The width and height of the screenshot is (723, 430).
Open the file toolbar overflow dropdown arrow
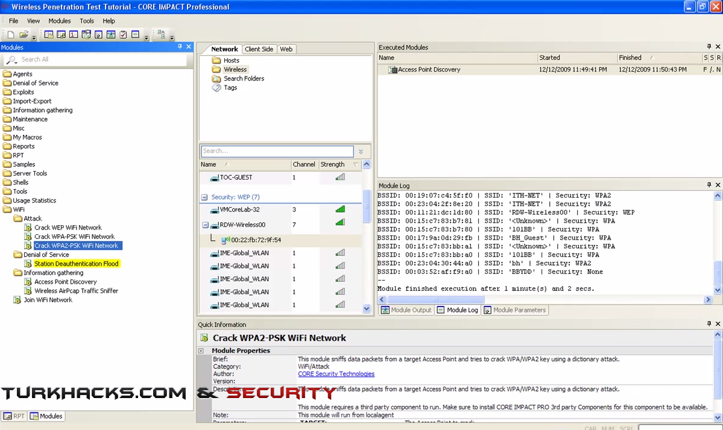(34, 37)
